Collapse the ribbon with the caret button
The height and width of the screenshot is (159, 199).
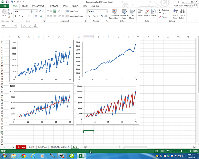197,21
